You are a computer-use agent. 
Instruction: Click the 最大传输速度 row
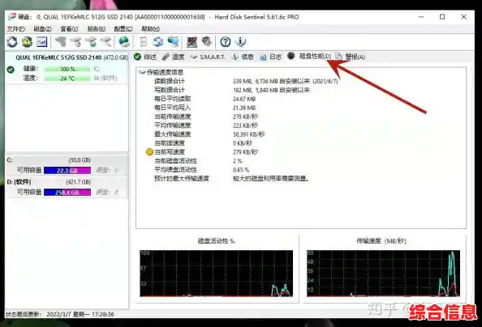pyautogui.click(x=209, y=134)
